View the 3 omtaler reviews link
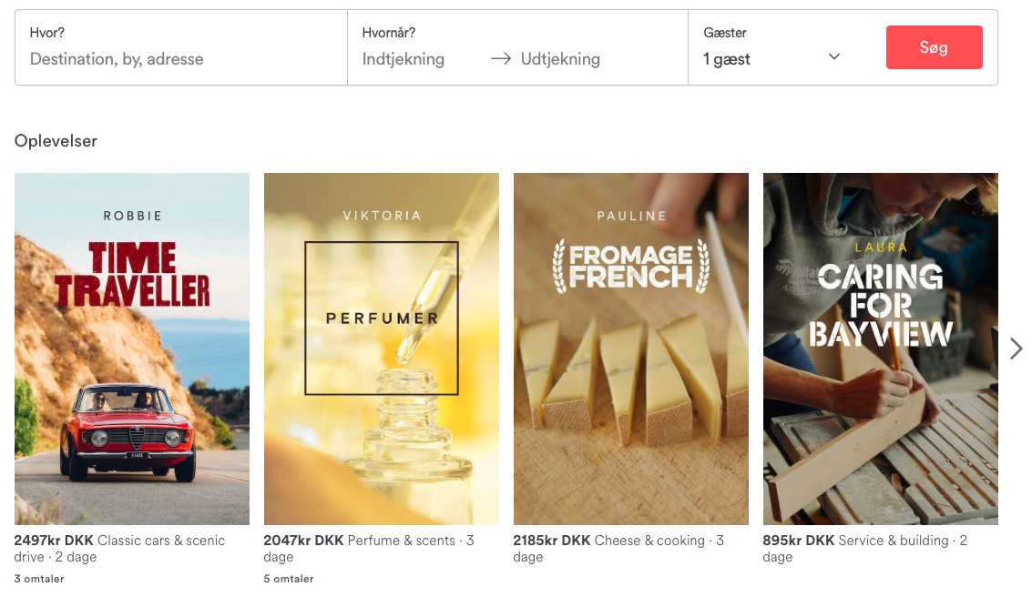This screenshot has width=1032, height=607. (x=39, y=579)
